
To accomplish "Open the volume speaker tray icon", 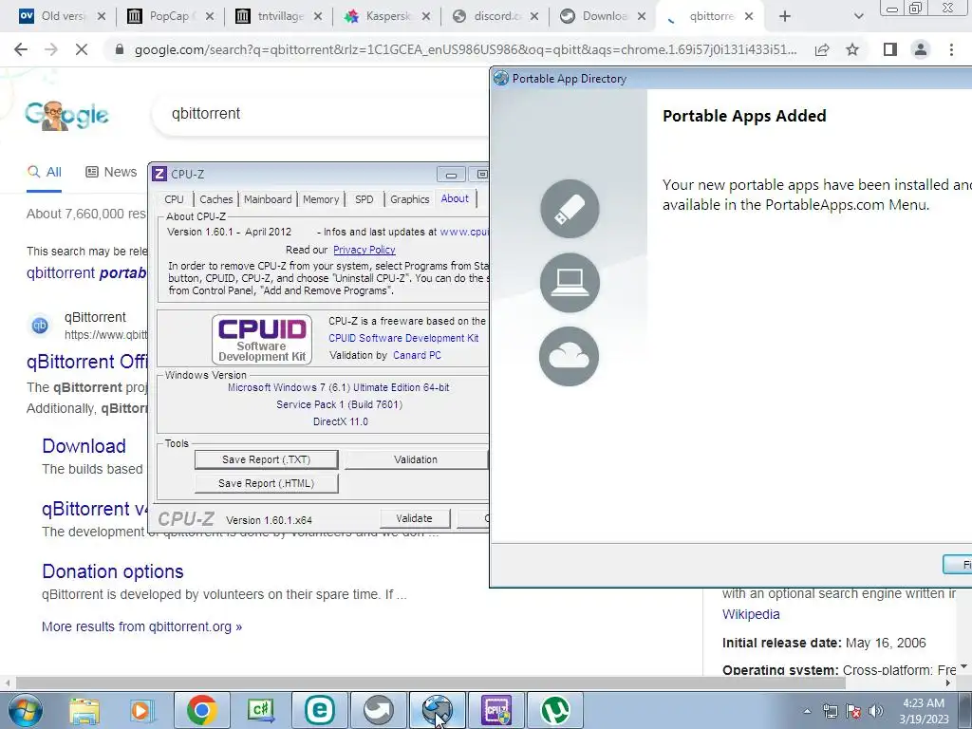I will pos(876,711).
